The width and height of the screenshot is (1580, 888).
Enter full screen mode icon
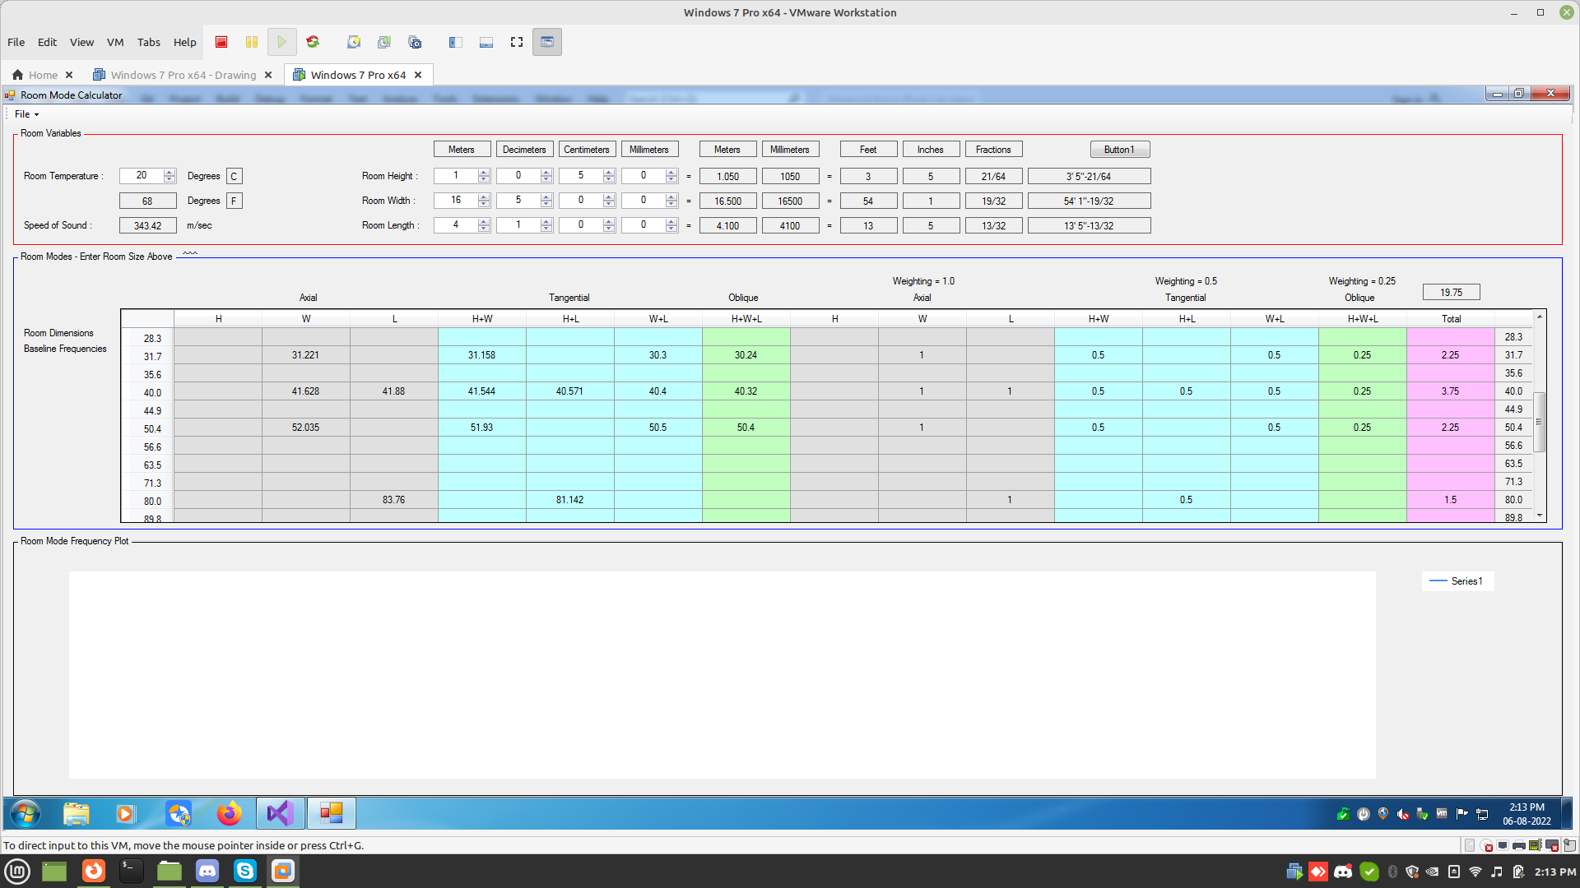point(517,42)
